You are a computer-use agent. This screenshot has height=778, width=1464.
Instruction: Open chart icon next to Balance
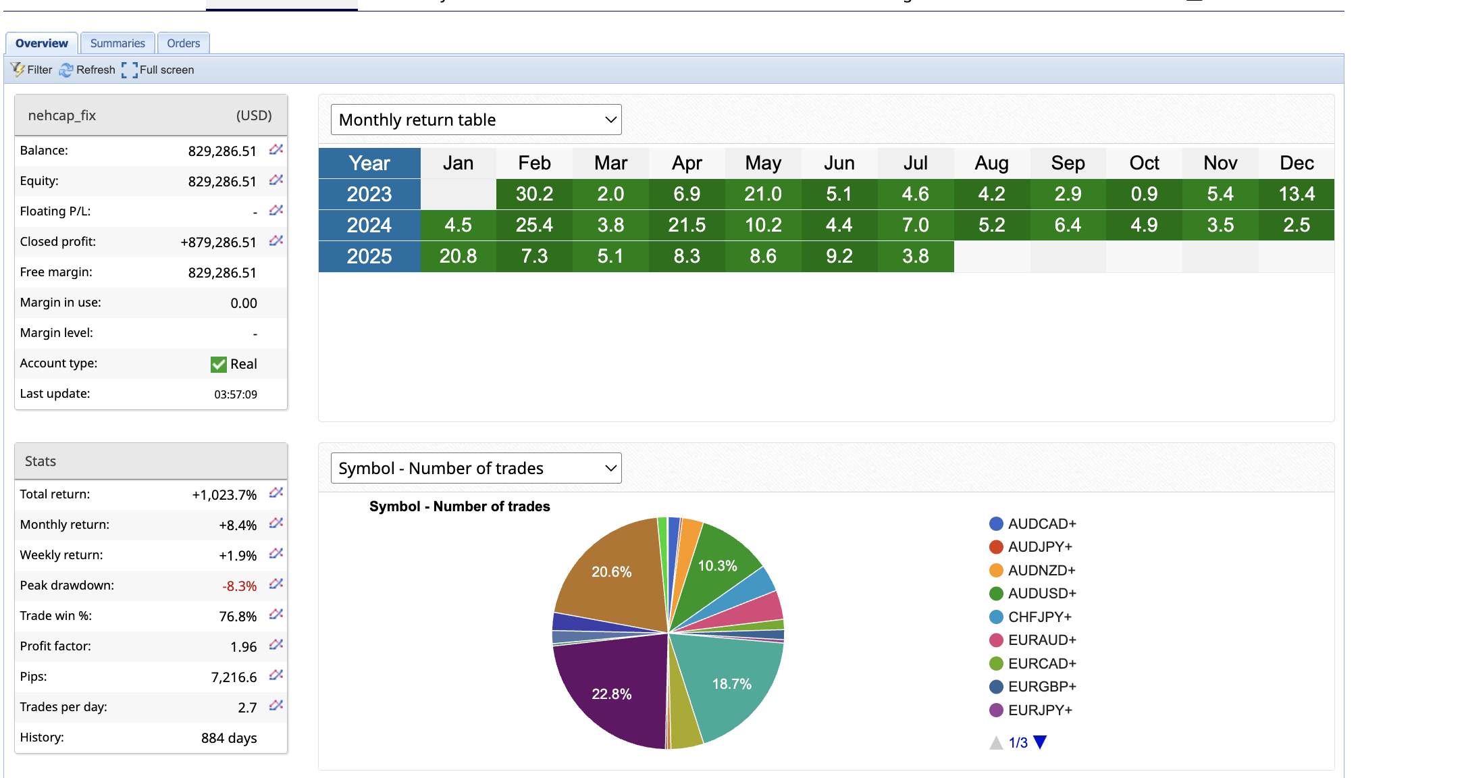point(276,149)
